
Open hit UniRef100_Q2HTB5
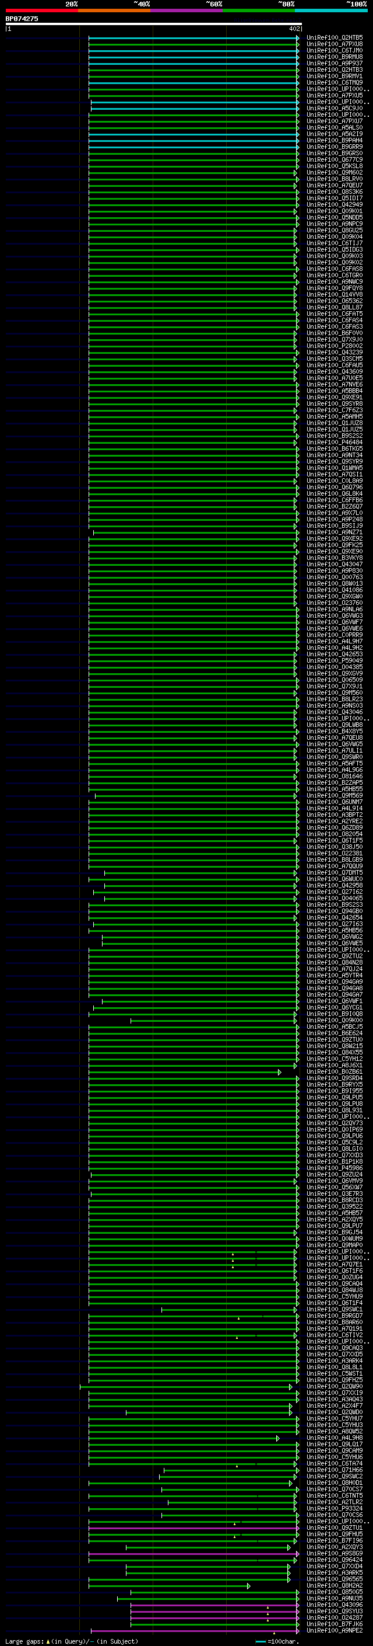[x=335, y=38]
